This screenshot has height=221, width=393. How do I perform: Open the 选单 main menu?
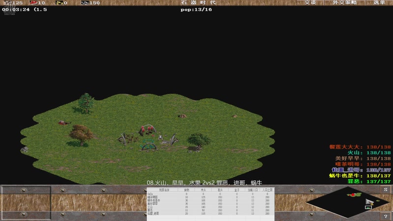(379, 2)
